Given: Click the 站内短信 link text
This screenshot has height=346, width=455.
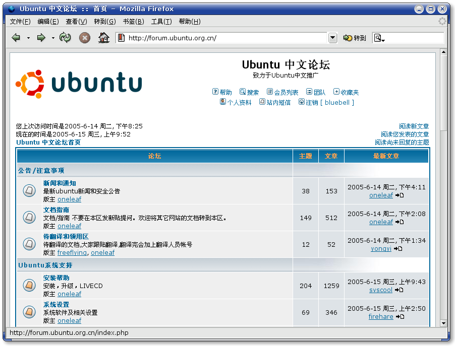Looking at the screenshot, I should tap(278, 102).
